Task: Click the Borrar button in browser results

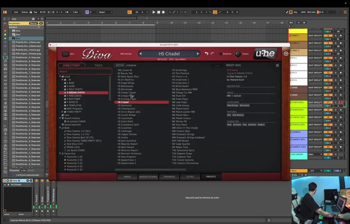Action: tap(33, 23)
